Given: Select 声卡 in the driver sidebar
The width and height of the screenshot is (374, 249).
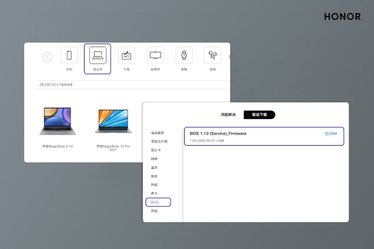Looking at the screenshot, I should pos(154,193).
